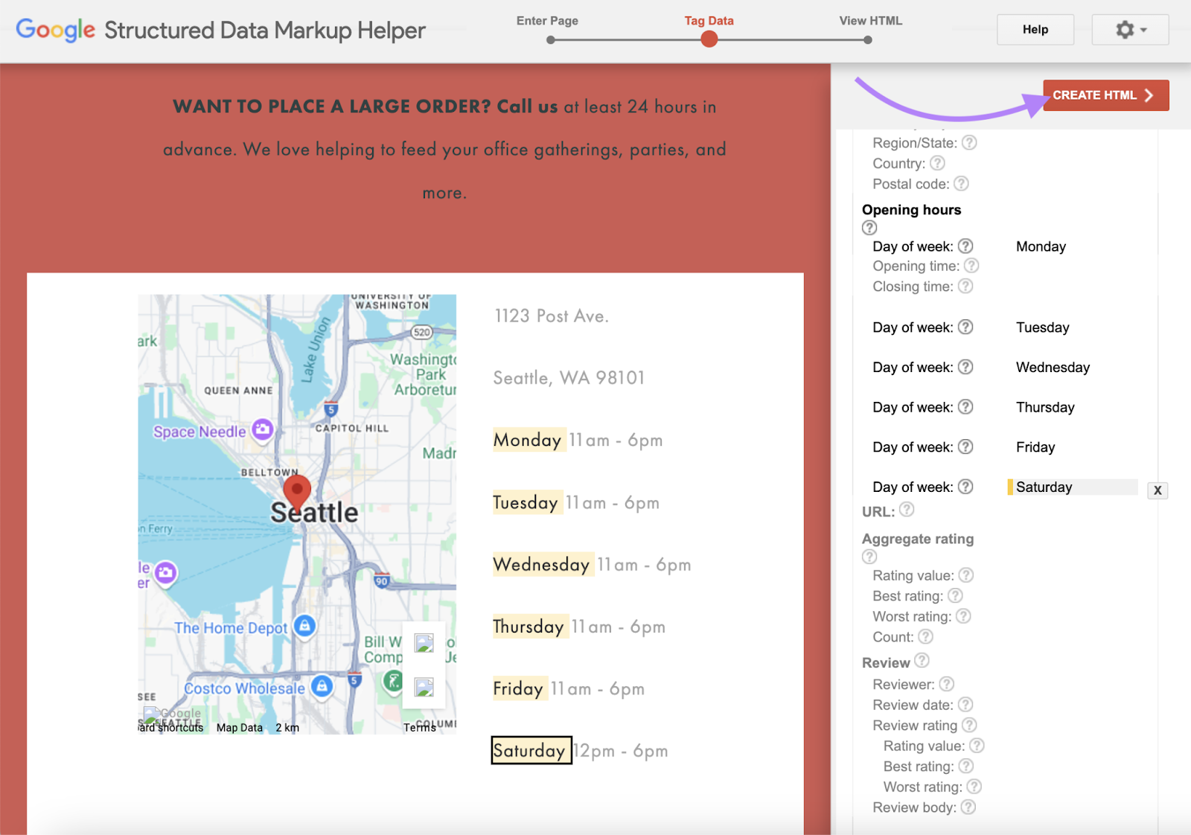Click the help icon next to URL
This screenshot has width=1191, height=835.
pyautogui.click(x=906, y=510)
